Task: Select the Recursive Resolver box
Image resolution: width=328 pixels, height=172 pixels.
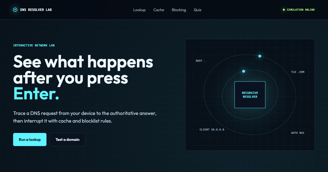Action: (x=250, y=95)
